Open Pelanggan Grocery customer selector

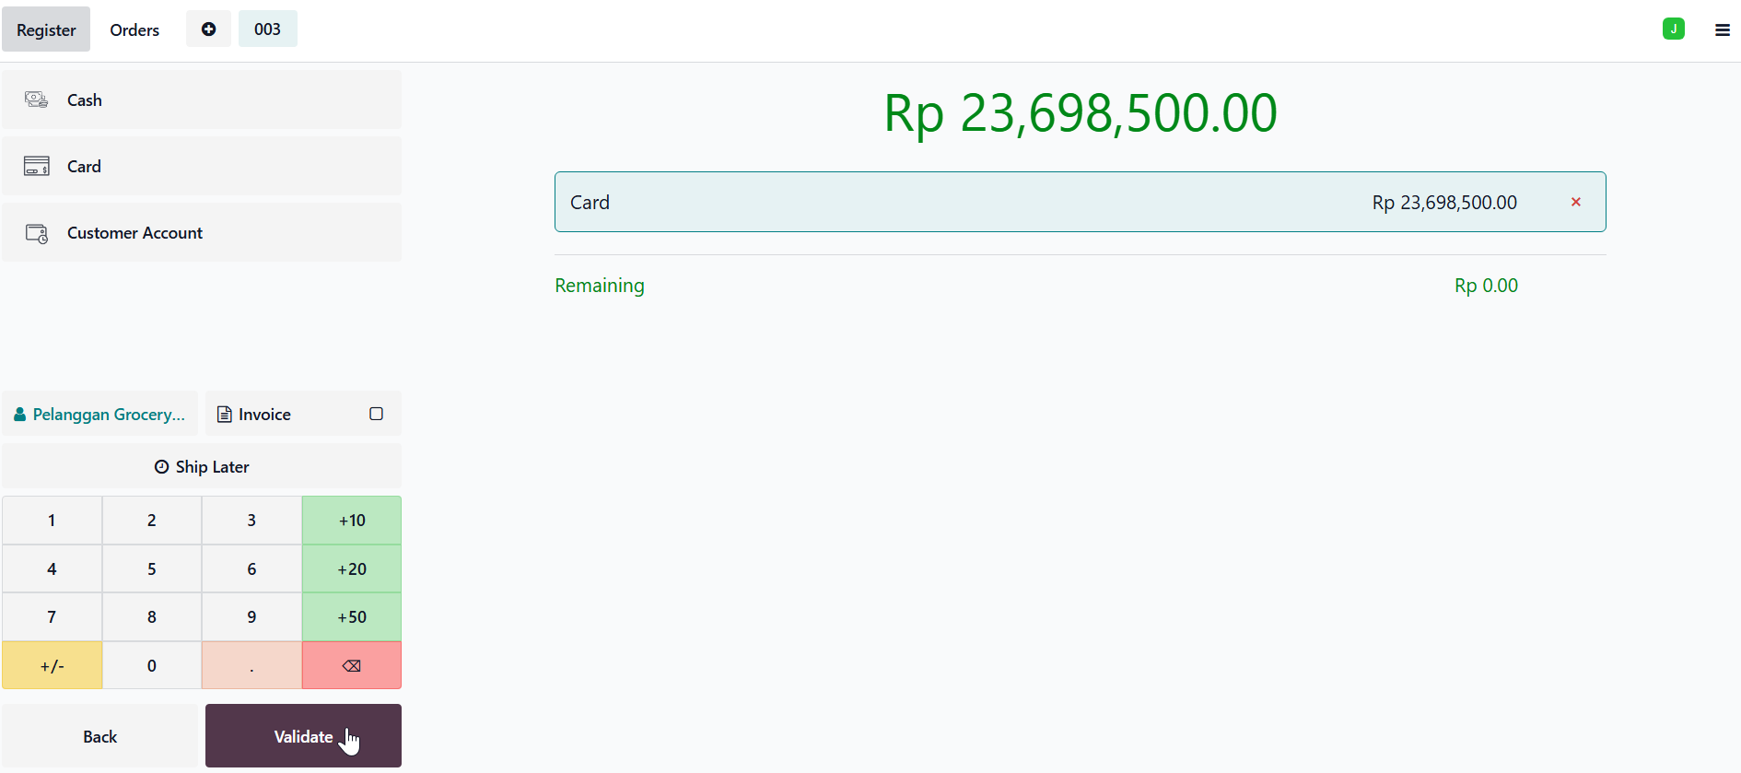(99, 414)
